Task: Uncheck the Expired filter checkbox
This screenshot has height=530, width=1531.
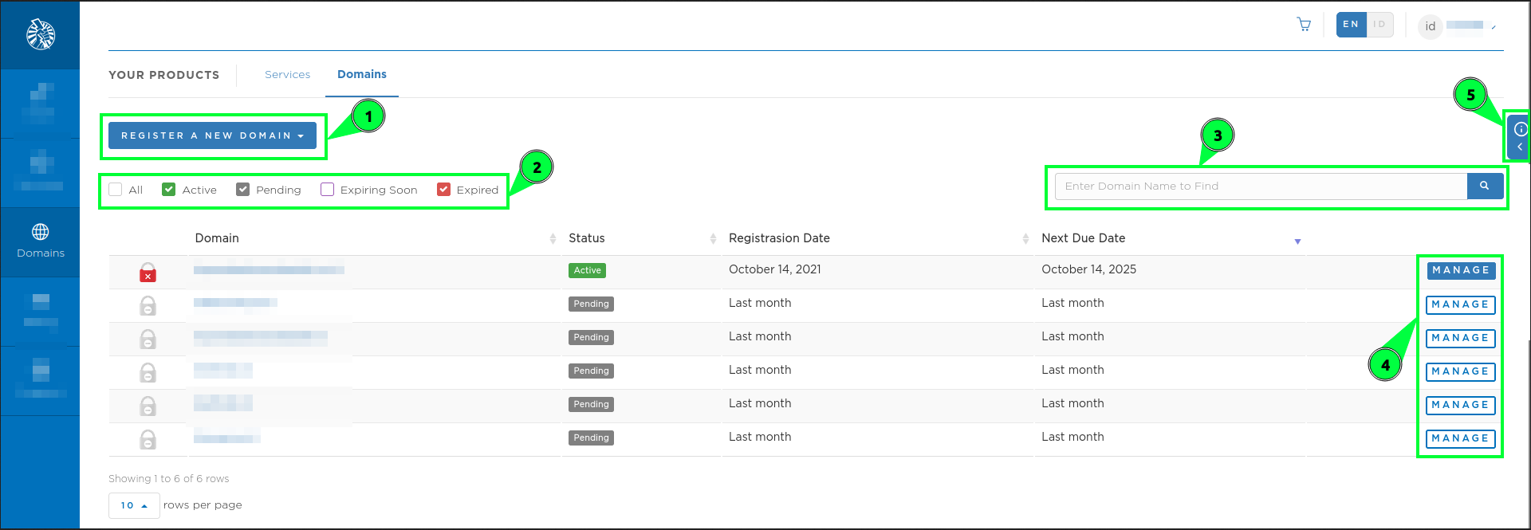Action: (443, 190)
